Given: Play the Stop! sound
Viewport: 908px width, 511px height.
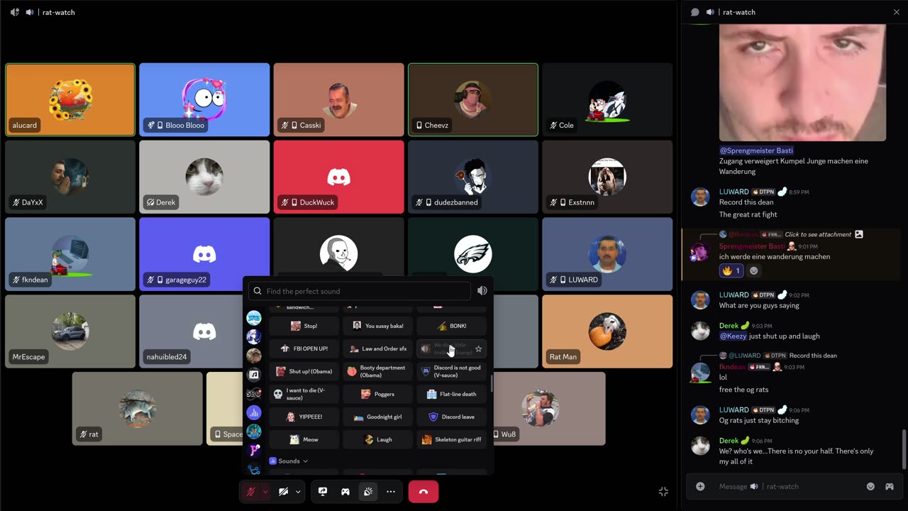Looking at the screenshot, I should tap(303, 326).
